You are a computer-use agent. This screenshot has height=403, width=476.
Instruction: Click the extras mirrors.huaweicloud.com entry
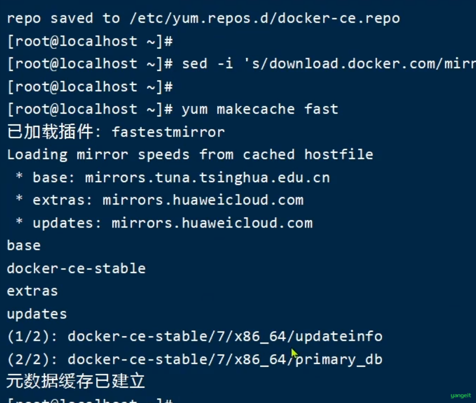point(168,200)
